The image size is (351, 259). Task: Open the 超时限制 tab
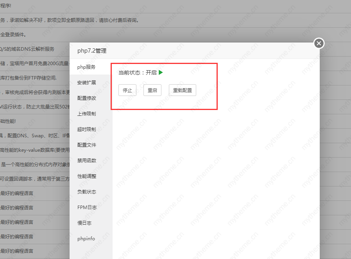[x=86, y=129]
